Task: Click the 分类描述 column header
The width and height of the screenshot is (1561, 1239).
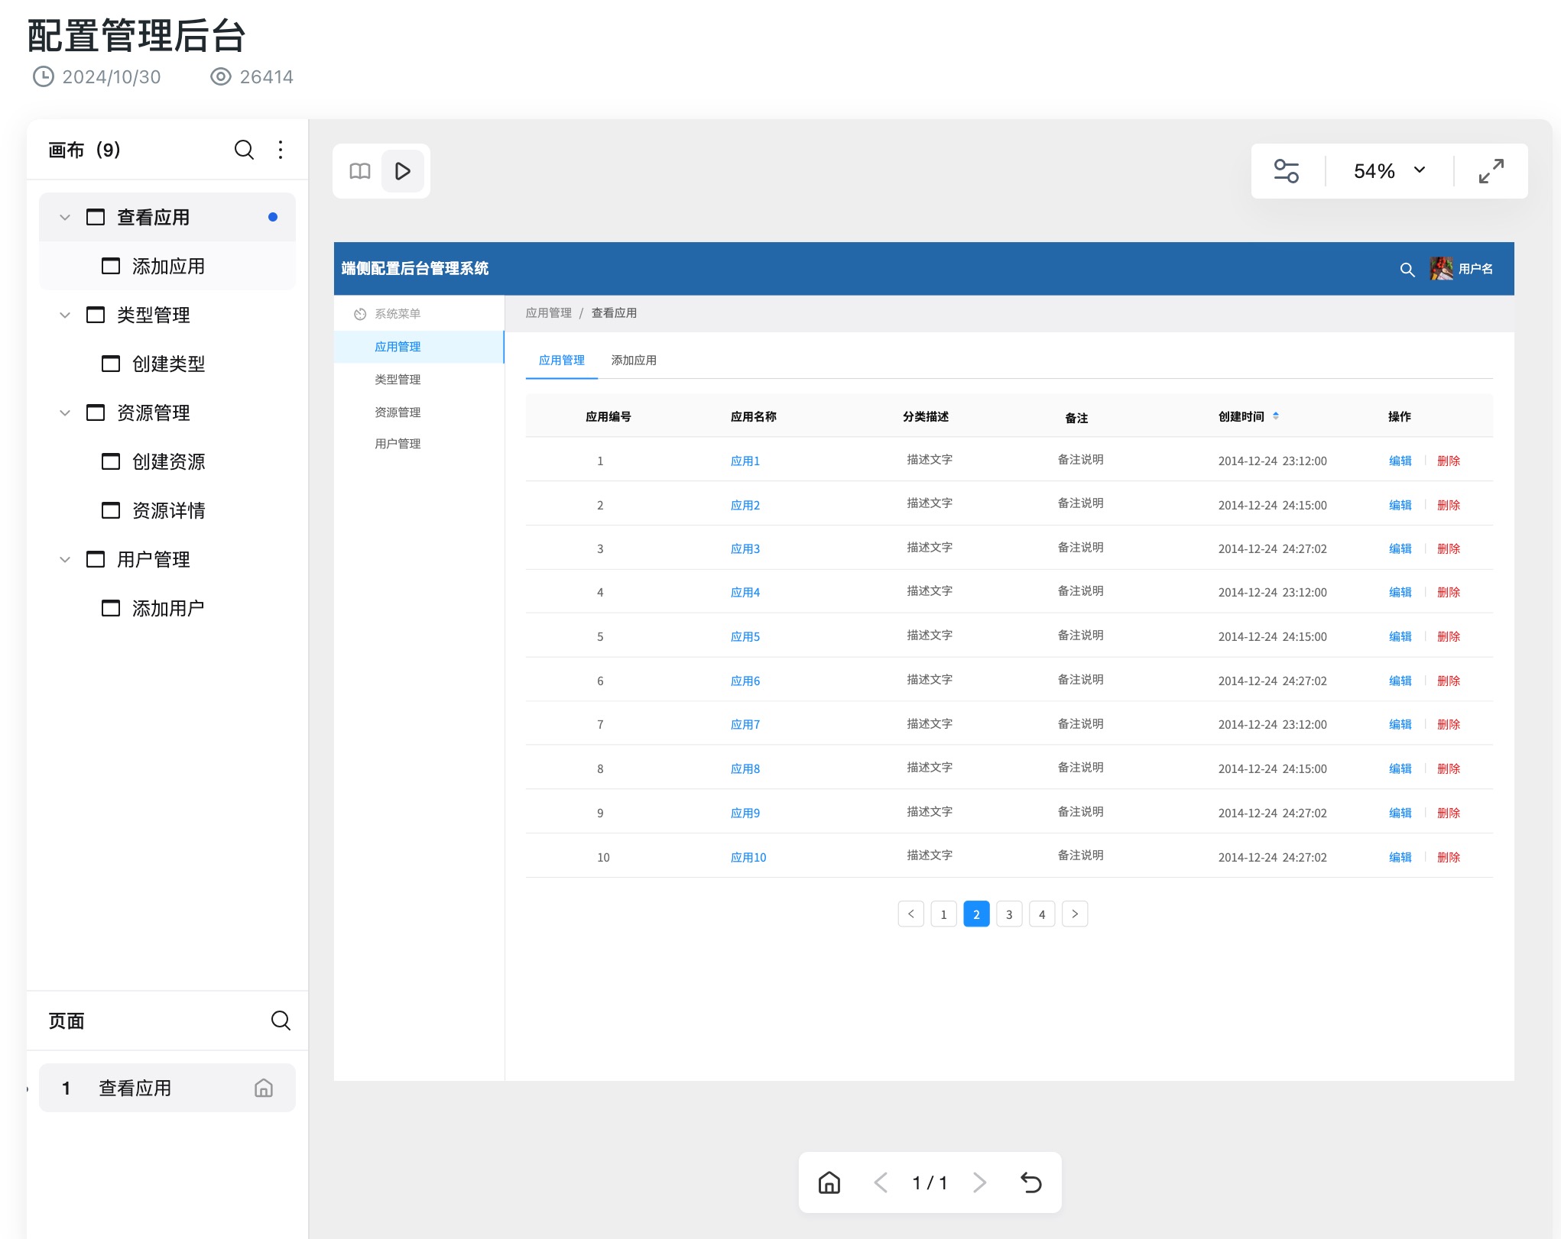Action: [x=926, y=417]
